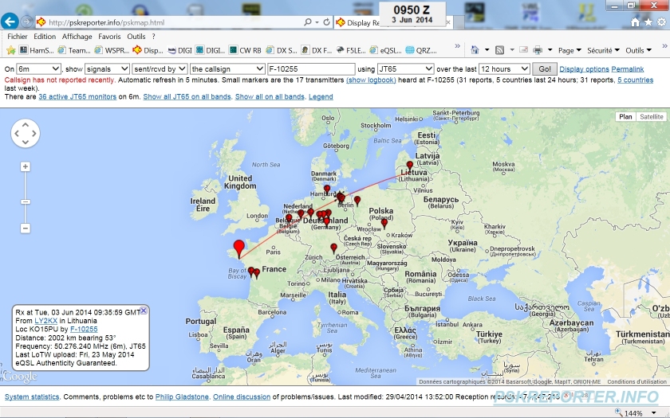Screen dimensions: 670x418
Task: Click the map zoom out minus button
Action: point(26,228)
